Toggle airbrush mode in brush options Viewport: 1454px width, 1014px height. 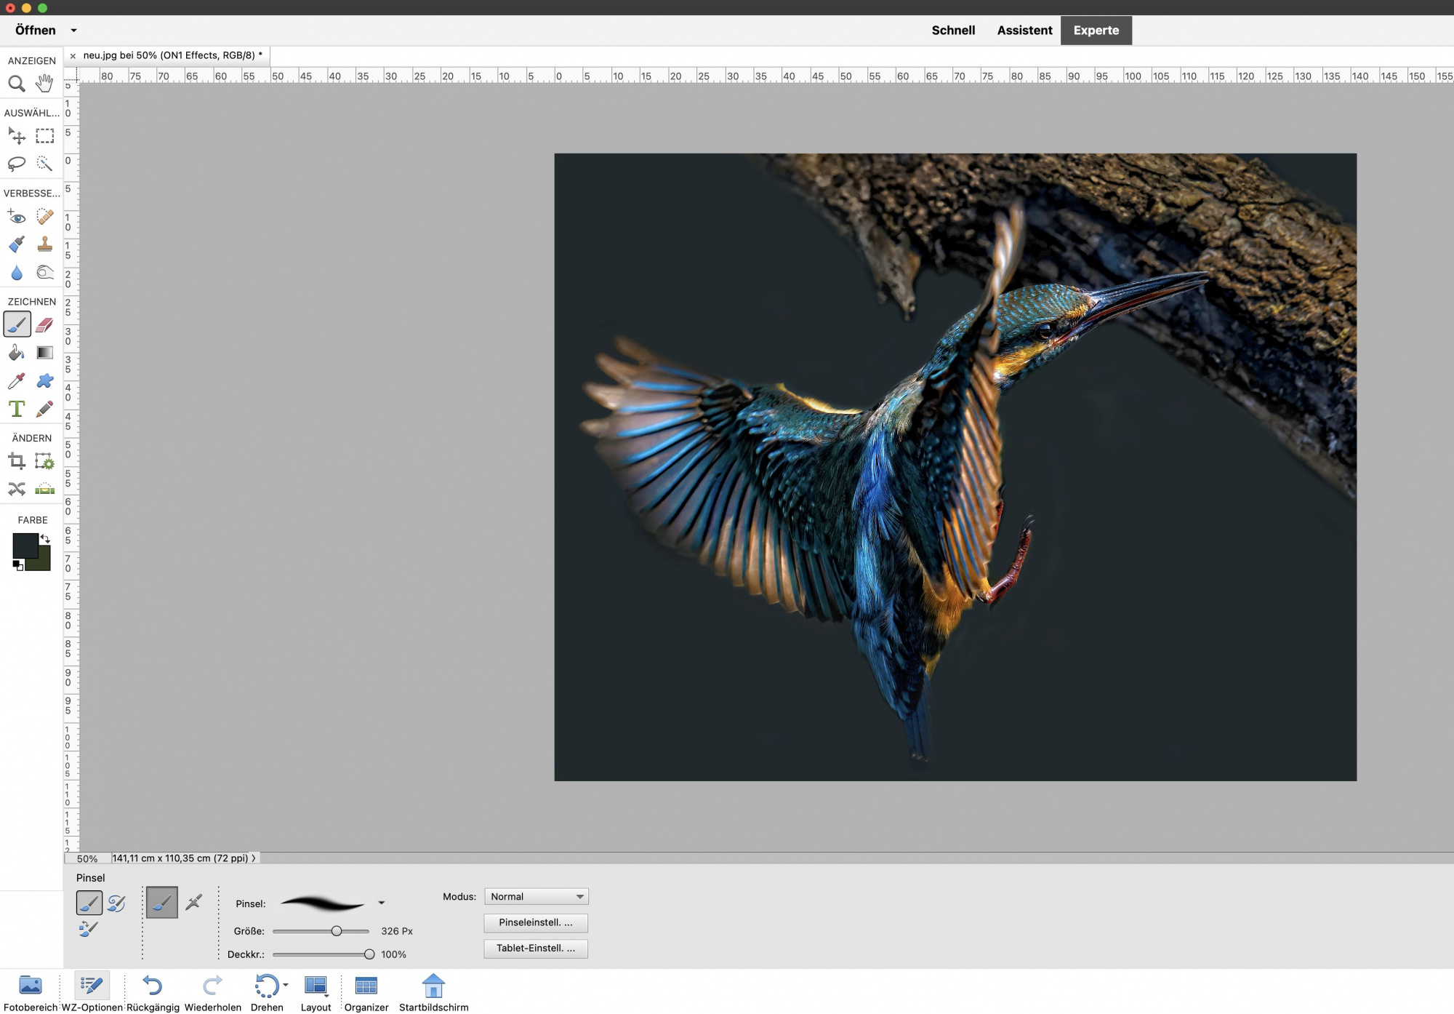click(193, 903)
